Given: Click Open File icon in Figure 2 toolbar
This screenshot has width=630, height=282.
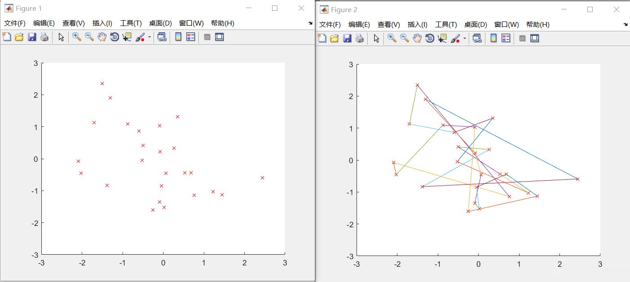Looking at the screenshot, I should [335, 39].
